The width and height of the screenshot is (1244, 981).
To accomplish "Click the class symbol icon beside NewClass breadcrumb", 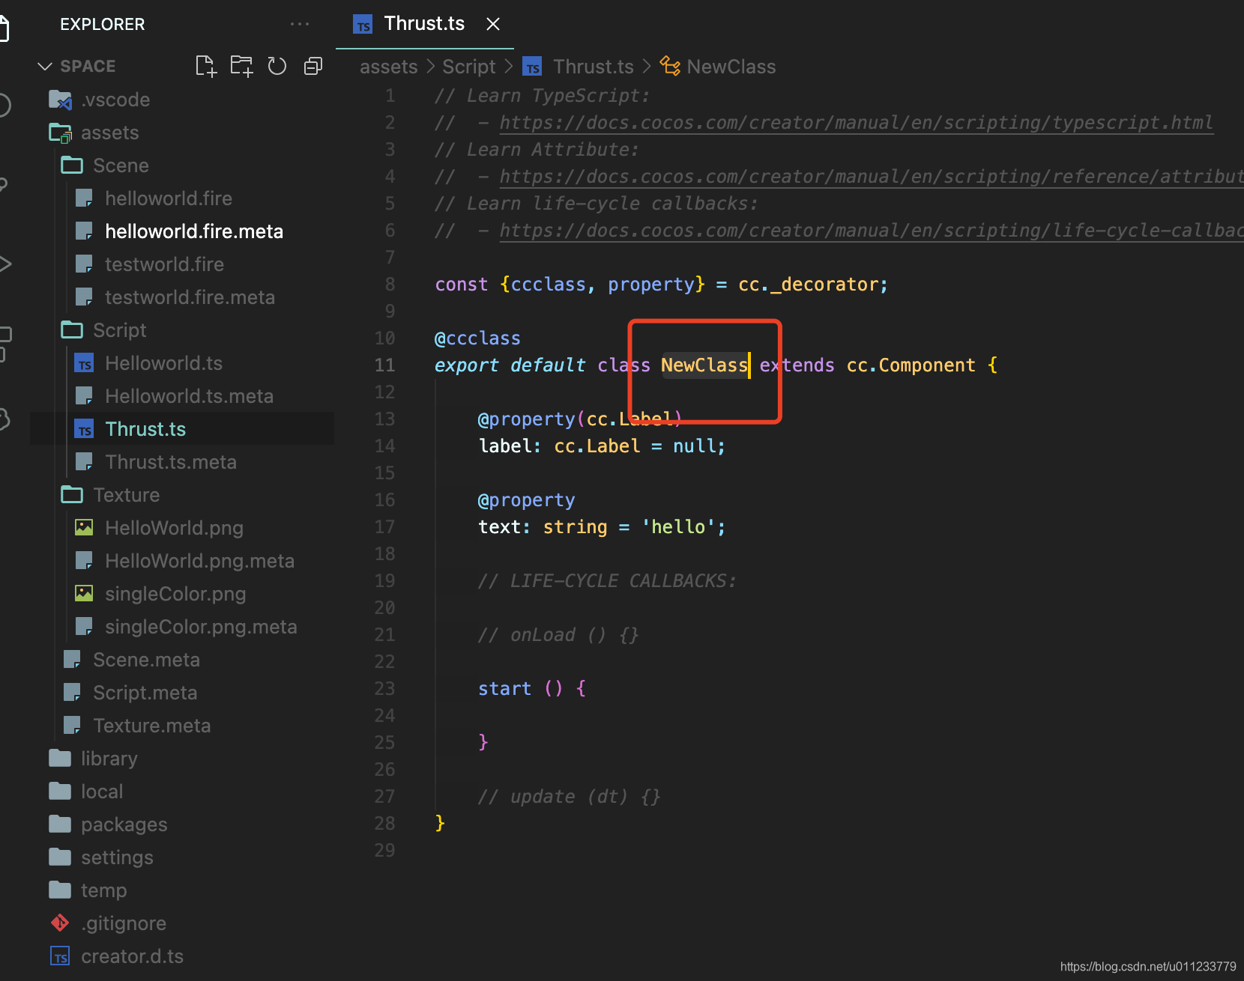I will [x=670, y=66].
